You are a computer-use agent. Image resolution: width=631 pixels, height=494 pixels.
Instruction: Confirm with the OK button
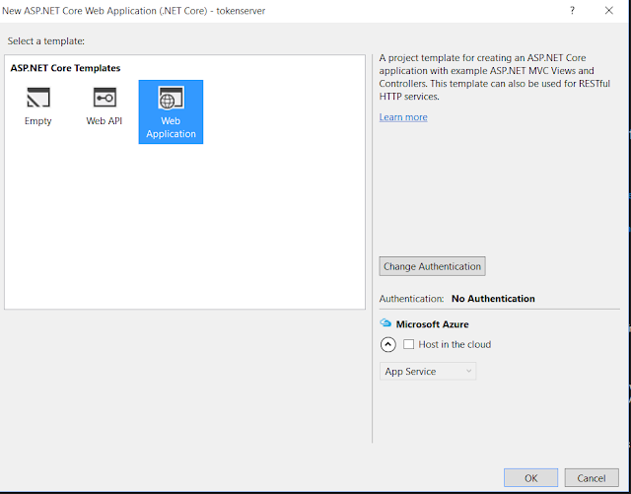point(530,478)
